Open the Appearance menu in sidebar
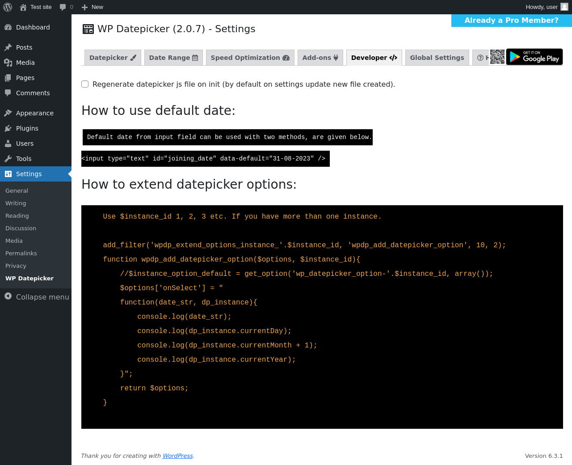The image size is (572, 465). 34,113
